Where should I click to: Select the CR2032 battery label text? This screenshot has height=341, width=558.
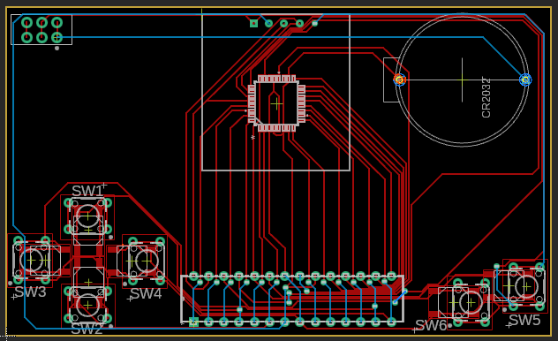click(x=486, y=98)
